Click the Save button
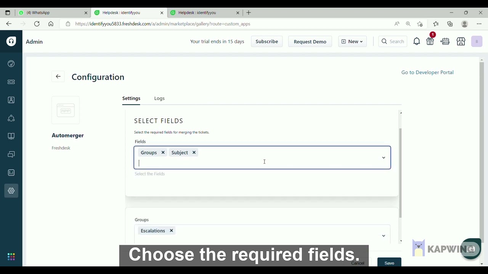This screenshot has height=274, width=488. click(x=389, y=263)
